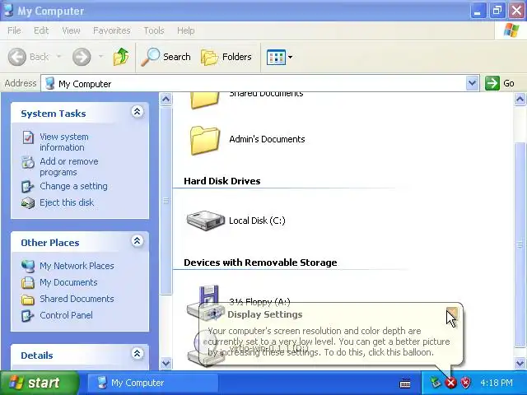Click the 4:18 PM system clock
The height and width of the screenshot is (395, 527).
pos(497,383)
